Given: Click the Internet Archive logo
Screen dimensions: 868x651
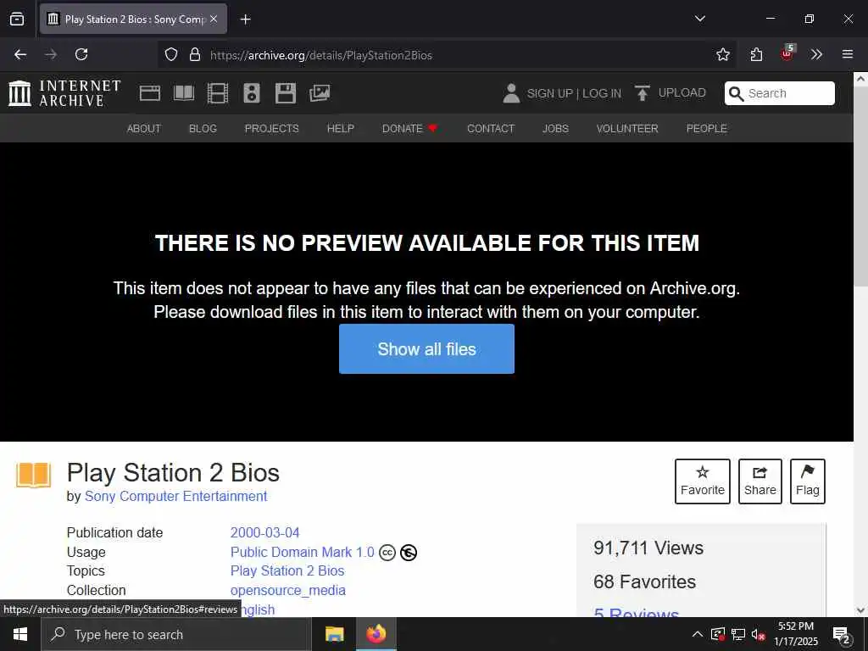Looking at the screenshot, I should tap(64, 93).
